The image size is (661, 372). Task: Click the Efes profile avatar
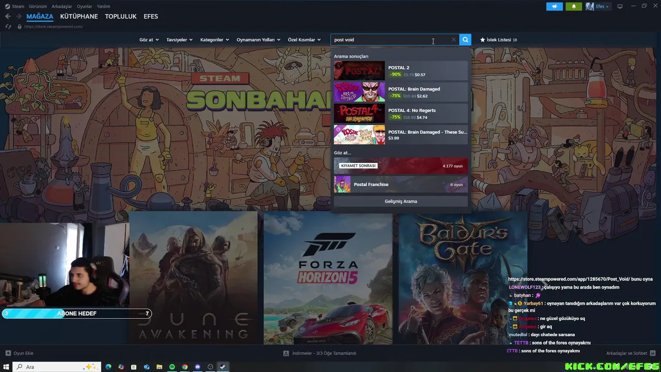tap(590, 6)
